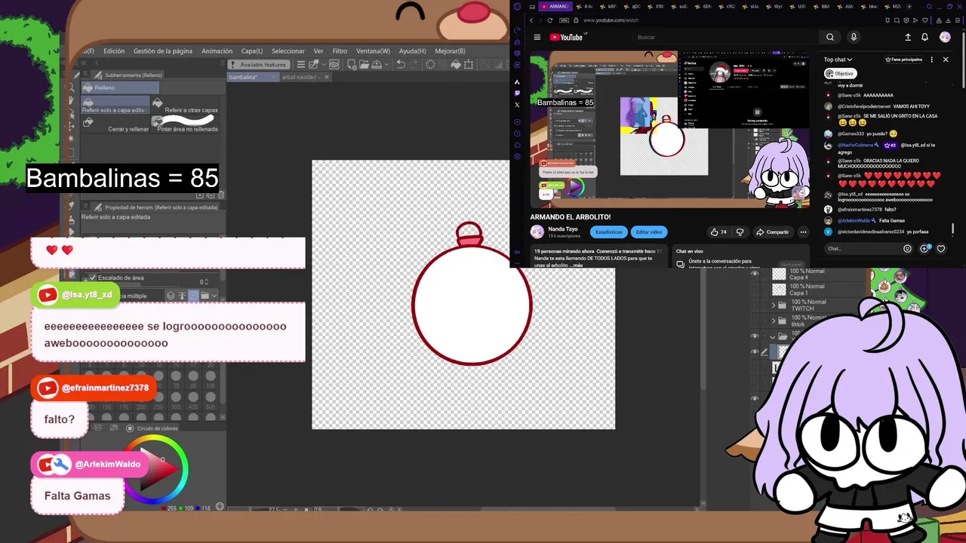Click YouTube search magnifier button
Image resolution: width=966 pixels, height=543 pixels.
coord(830,37)
